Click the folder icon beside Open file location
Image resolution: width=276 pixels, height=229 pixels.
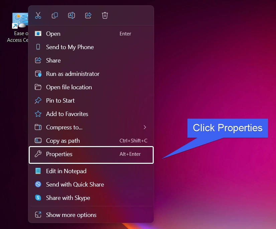[x=38, y=87]
